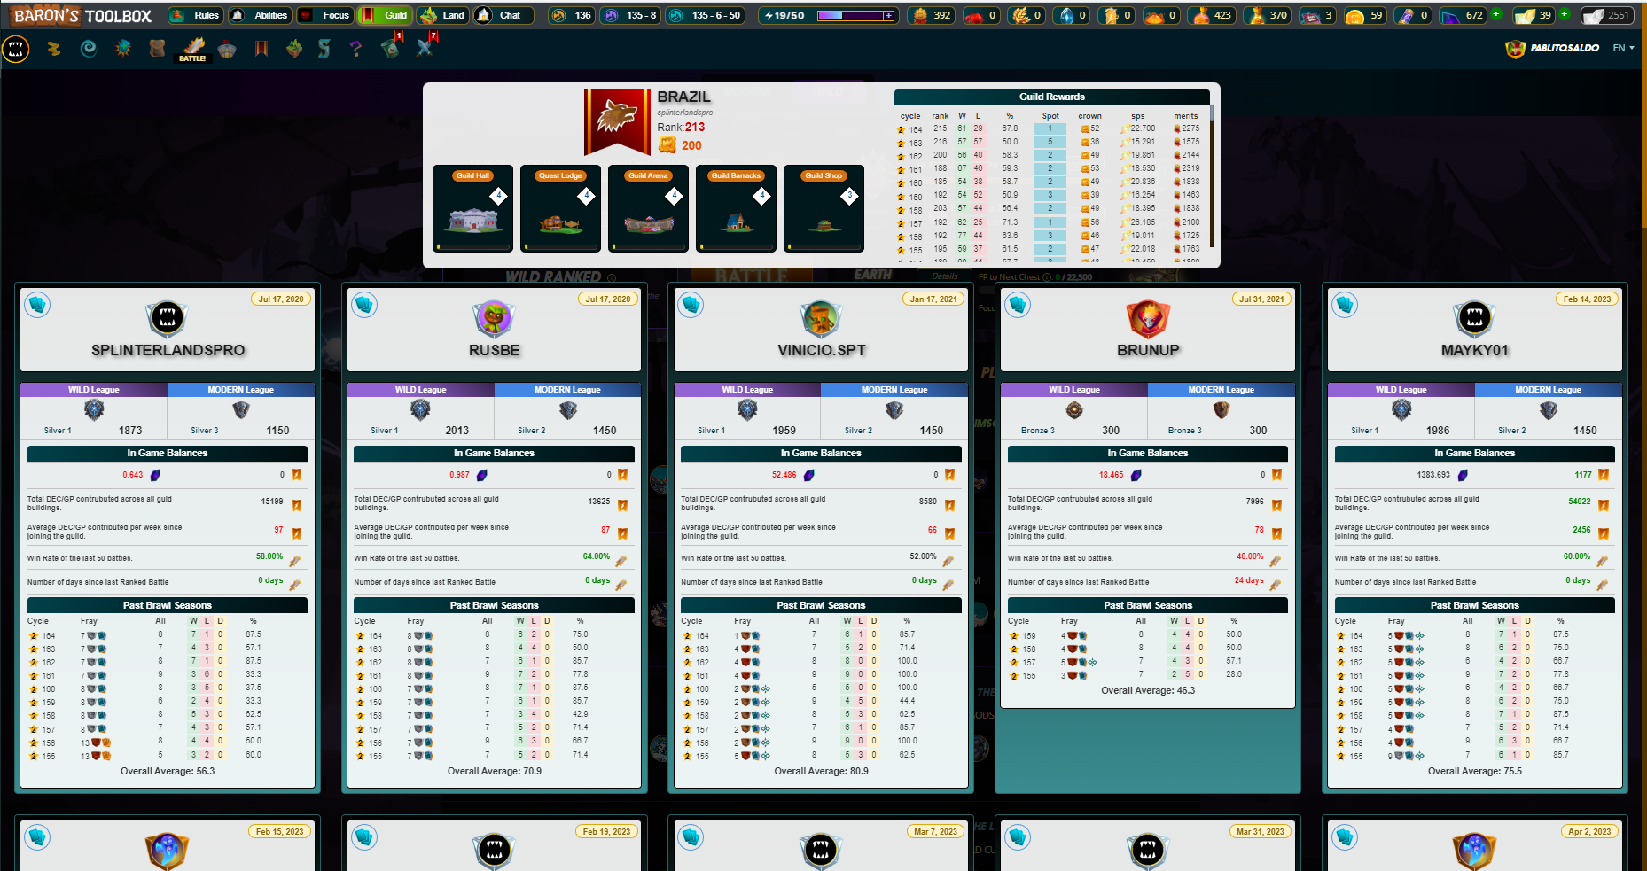Click the 423 potion counter

coord(1211,15)
